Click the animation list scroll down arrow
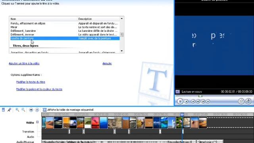 pyautogui.click(x=122, y=51)
